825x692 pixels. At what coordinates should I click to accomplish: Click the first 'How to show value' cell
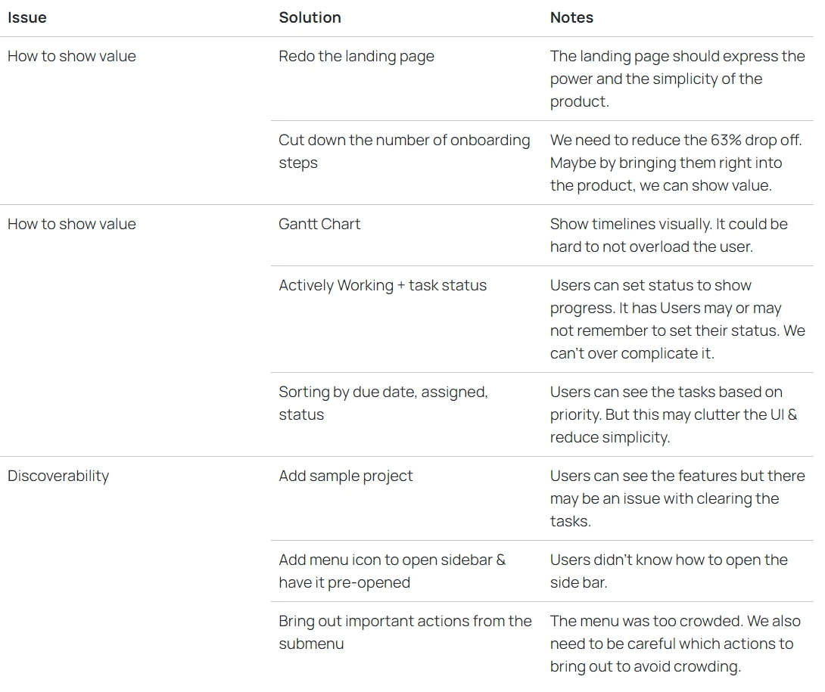[72, 56]
